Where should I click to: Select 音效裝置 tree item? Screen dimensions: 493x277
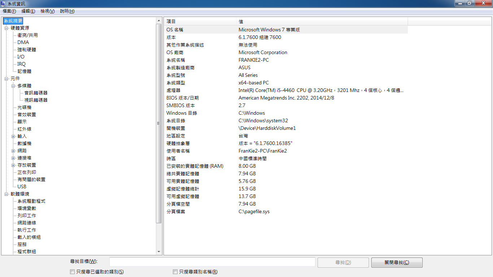click(27, 115)
